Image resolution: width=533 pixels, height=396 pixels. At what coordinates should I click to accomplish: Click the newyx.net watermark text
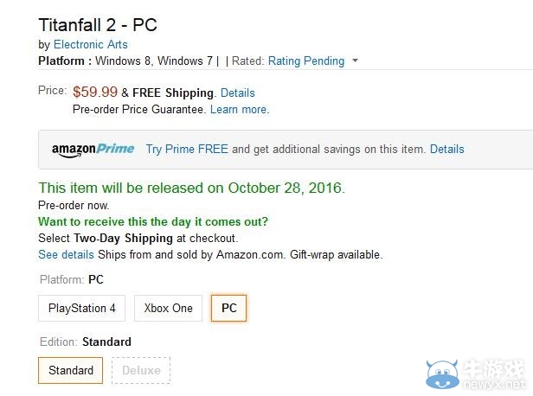coord(495,384)
